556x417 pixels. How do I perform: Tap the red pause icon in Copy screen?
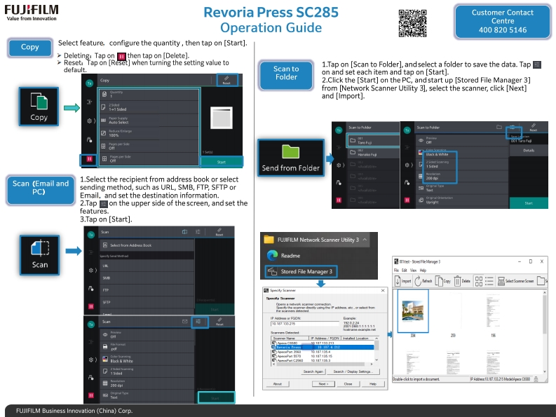tap(89, 159)
